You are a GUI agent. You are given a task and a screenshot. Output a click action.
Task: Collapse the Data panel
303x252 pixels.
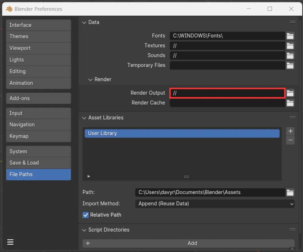pyautogui.click(x=84, y=22)
